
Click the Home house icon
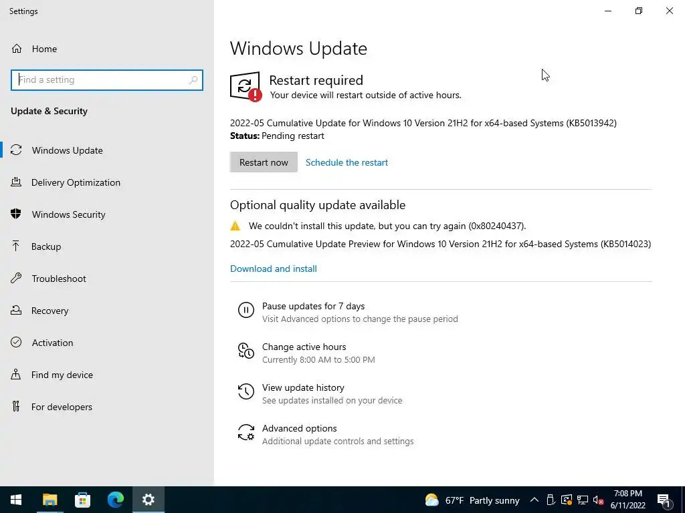click(x=17, y=48)
